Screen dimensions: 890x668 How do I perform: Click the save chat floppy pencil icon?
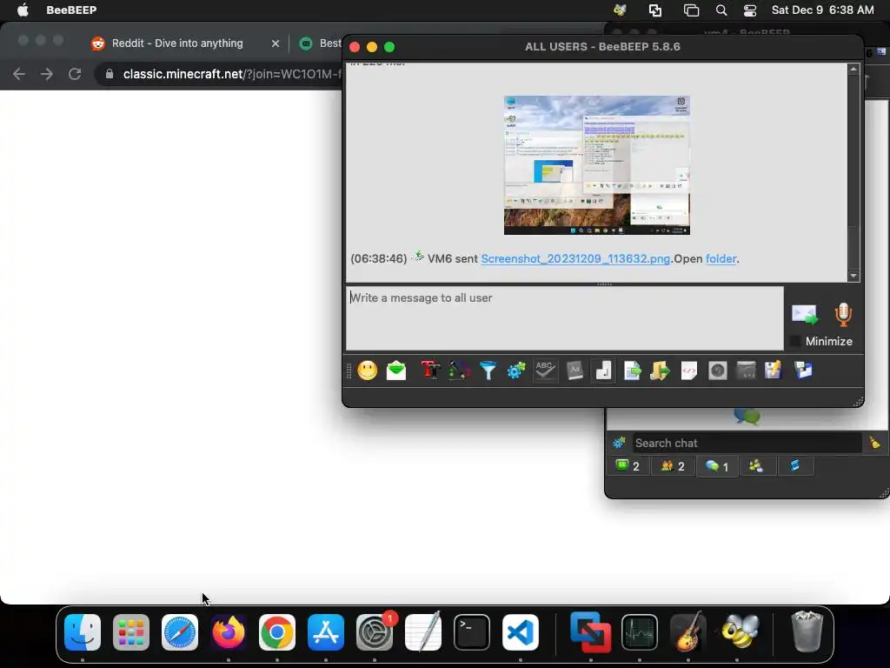774,371
